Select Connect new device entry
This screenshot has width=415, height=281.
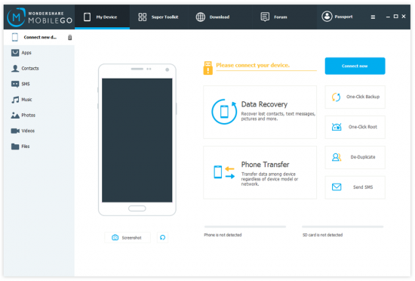click(x=39, y=37)
